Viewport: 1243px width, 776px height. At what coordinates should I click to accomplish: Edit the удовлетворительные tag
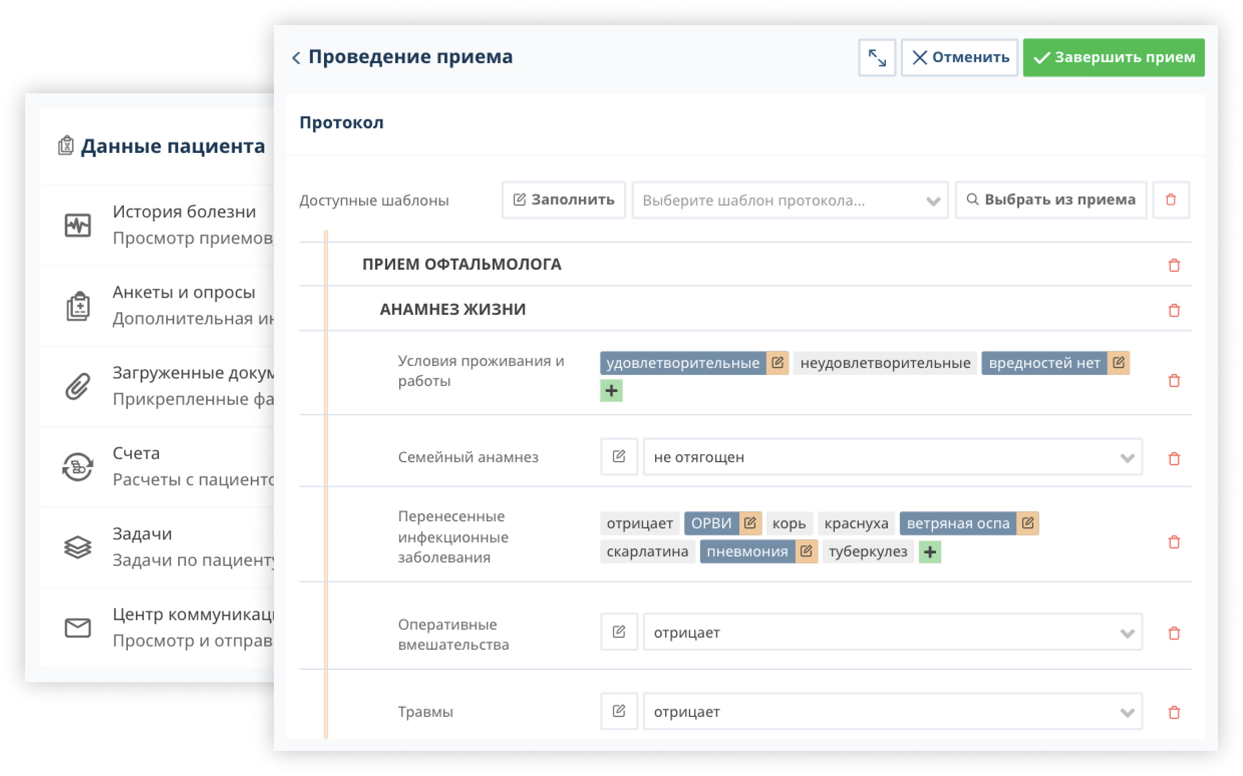click(778, 363)
